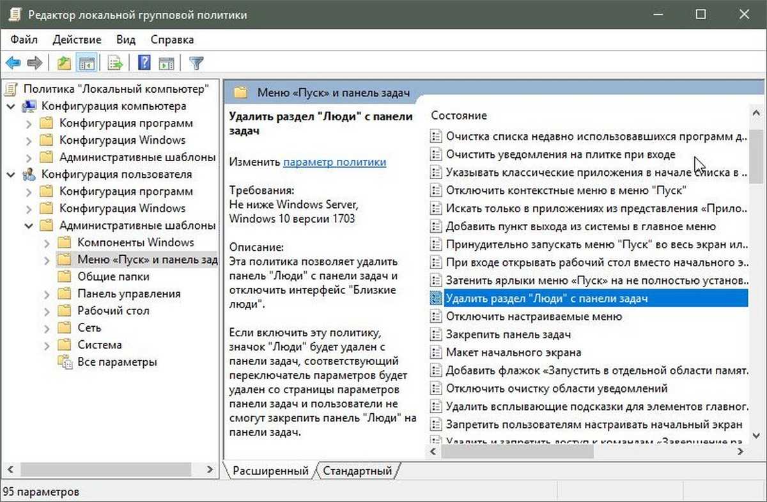Click the policy list horizontal scrollbar
This screenshot has width=767, height=502.
tap(518, 451)
